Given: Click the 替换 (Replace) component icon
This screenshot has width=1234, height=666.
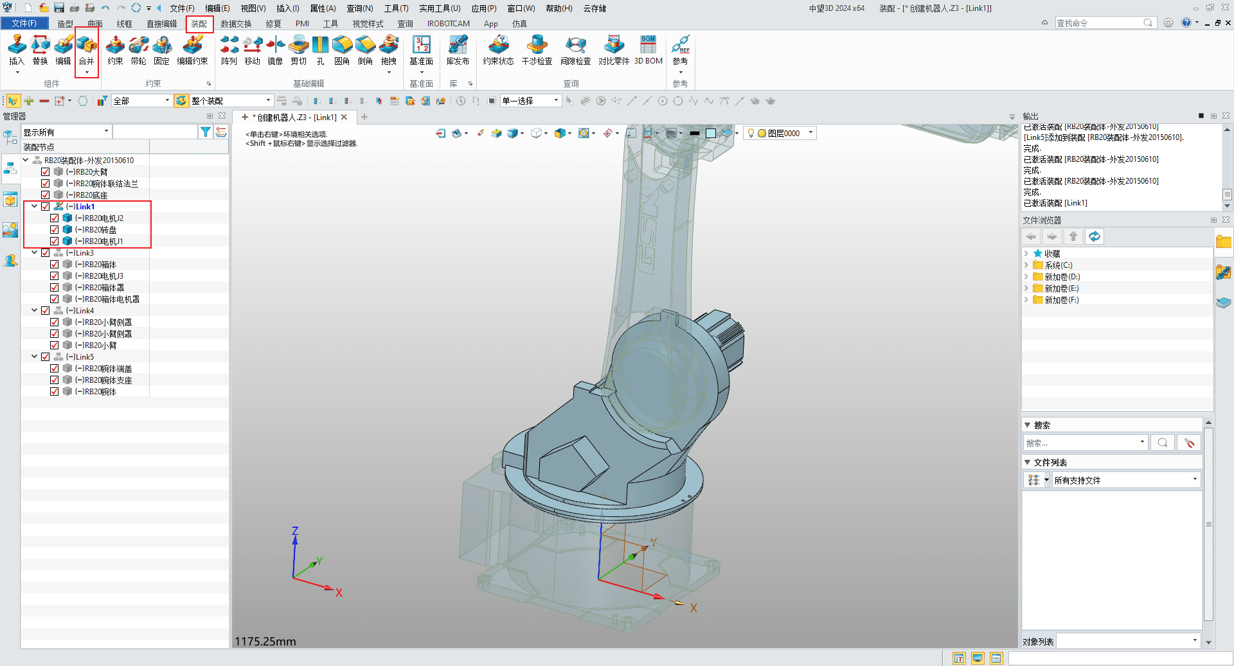Looking at the screenshot, I should pyautogui.click(x=40, y=50).
